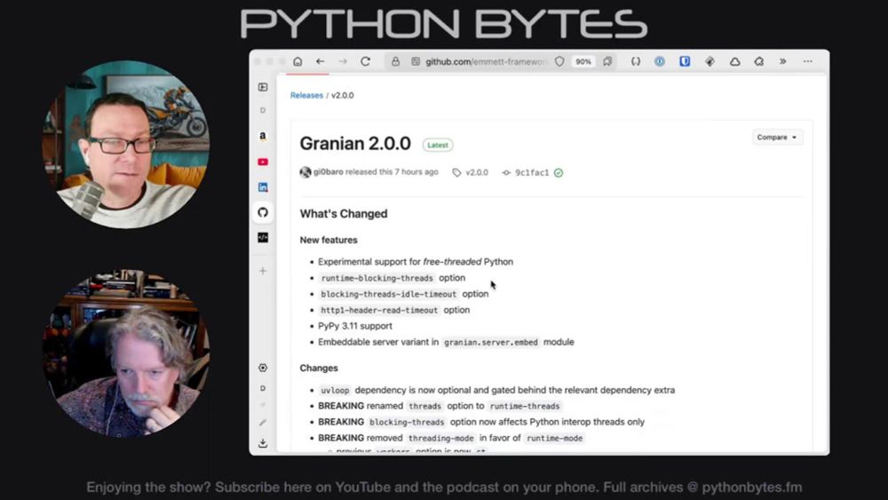Click gi0baro avatar image
888x500 pixels.
click(305, 172)
